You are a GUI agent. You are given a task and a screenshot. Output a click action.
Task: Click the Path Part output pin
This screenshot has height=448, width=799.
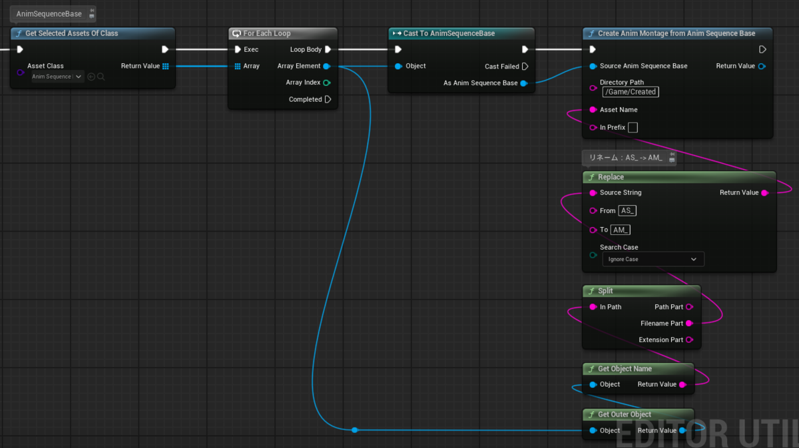[689, 307]
